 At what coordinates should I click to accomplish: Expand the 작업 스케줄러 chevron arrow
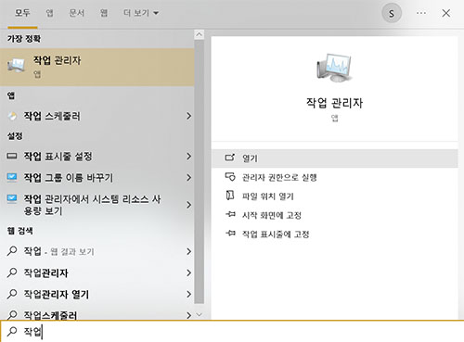188,116
